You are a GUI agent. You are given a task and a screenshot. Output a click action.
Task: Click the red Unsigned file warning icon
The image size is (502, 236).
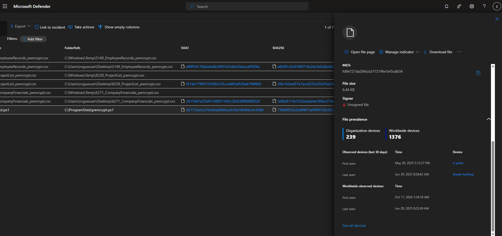[x=344, y=105]
